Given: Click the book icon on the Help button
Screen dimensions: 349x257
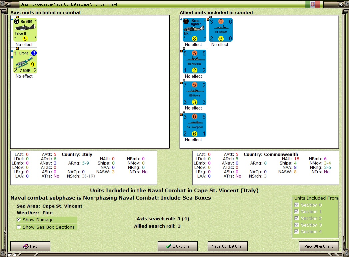Looking at the screenshot, I should (x=26, y=246).
